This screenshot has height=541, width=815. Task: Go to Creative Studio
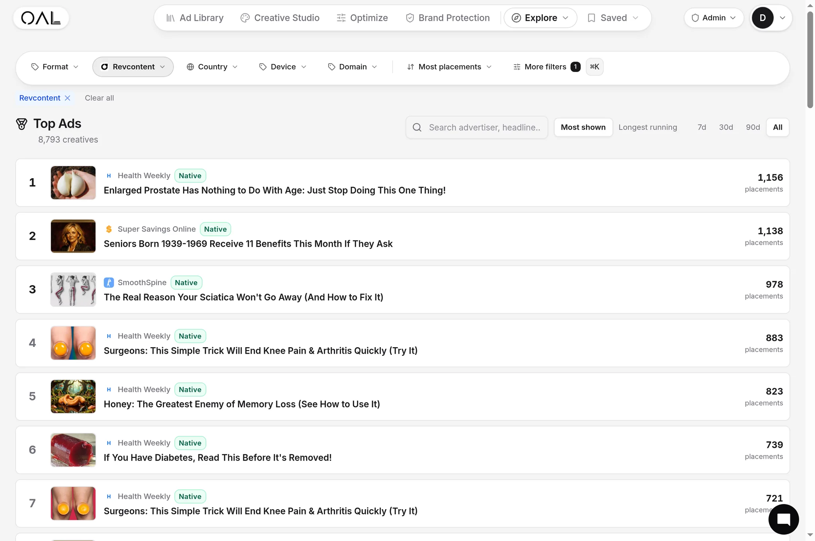coord(280,18)
